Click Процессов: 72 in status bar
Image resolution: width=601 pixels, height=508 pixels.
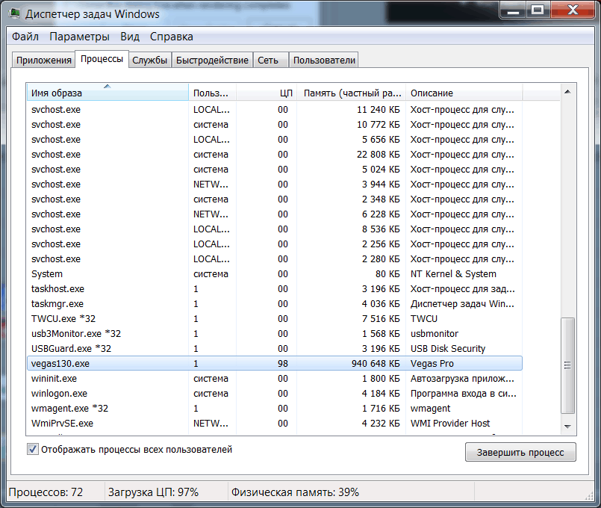tap(46, 492)
